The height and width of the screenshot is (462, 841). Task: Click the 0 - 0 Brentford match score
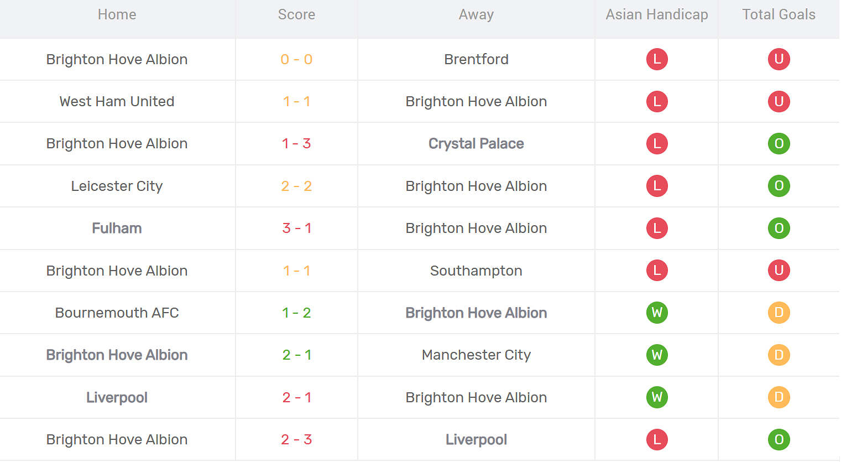(296, 59)
